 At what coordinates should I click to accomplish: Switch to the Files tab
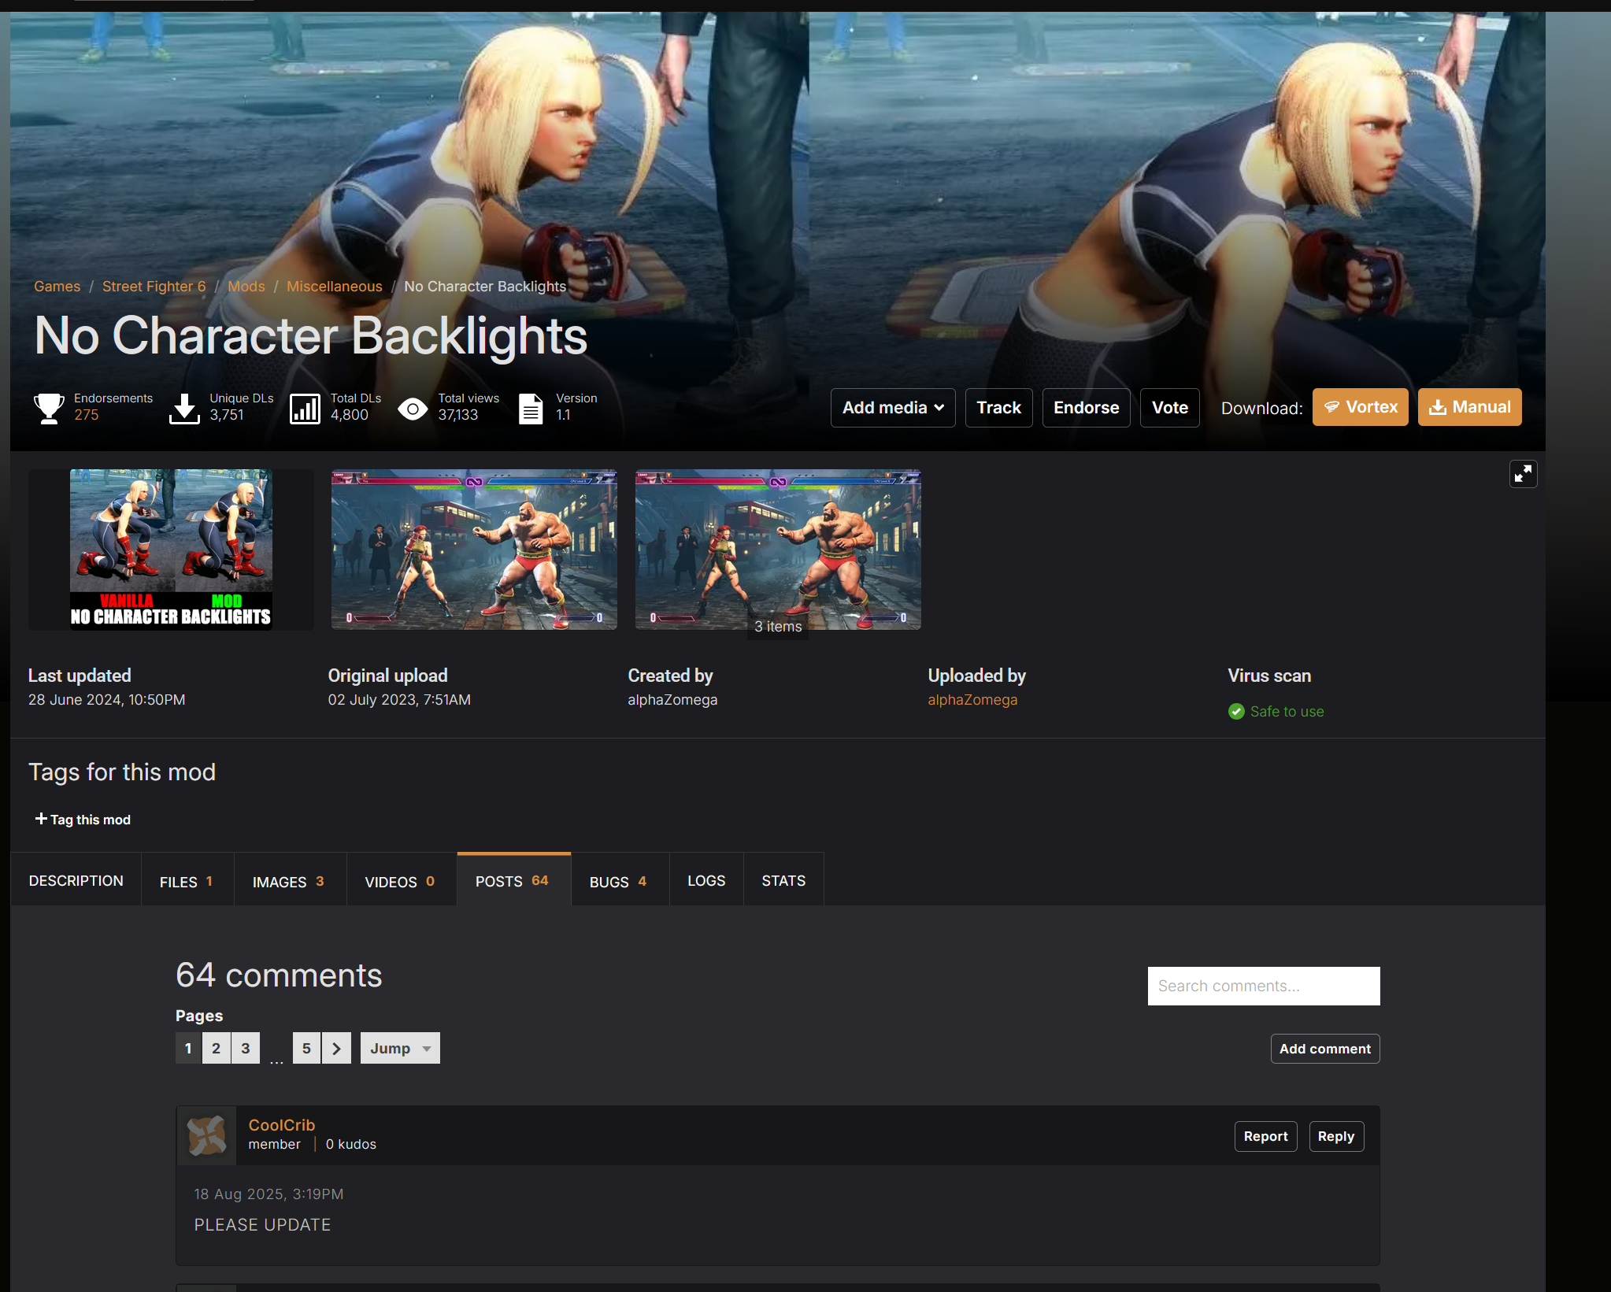pyautogui.click(x=187, y=881)
